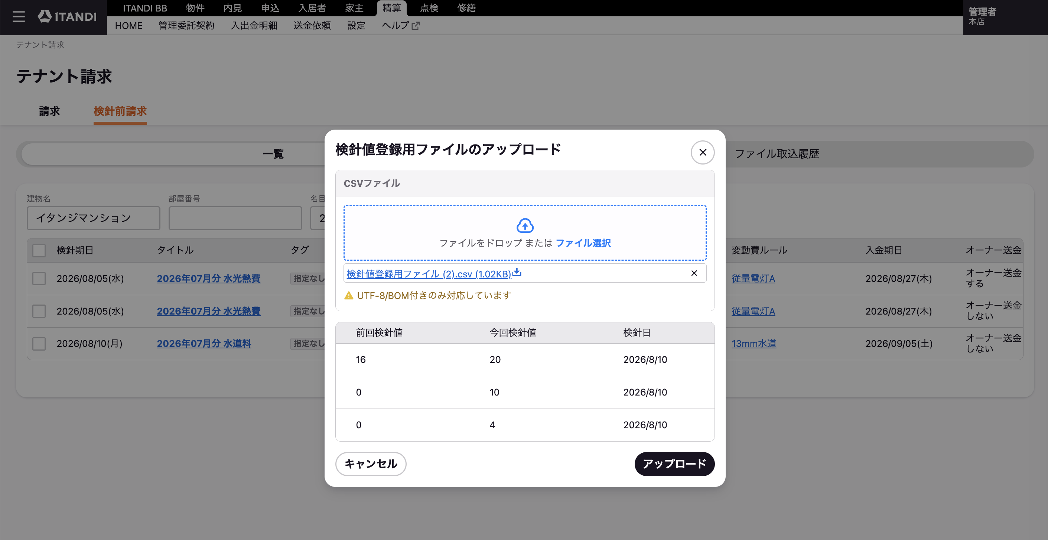Image resolution: width=1048 pixels, height=540 pixels.
Task: Click the 今回検針値 cell showing 4
Action: click(x=492, y=425)
